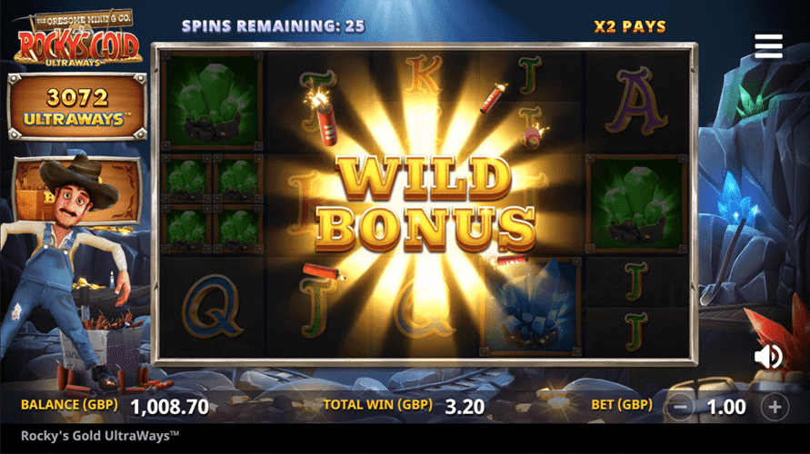Click the total win amount 3.20
The image size is (810, 454).
tap(465, 407)
